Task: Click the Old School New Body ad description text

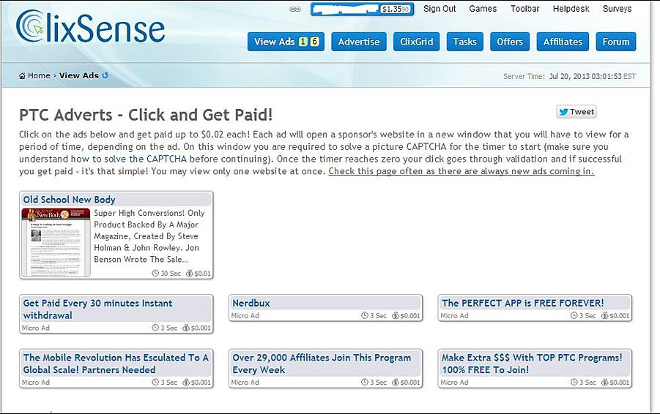Action: coord(149,236)
